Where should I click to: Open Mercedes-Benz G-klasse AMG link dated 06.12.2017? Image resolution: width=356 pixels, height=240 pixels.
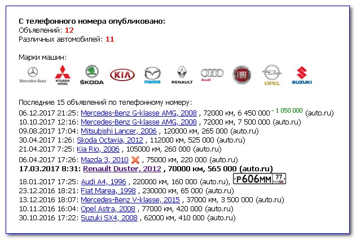click(x=139, y=113)
